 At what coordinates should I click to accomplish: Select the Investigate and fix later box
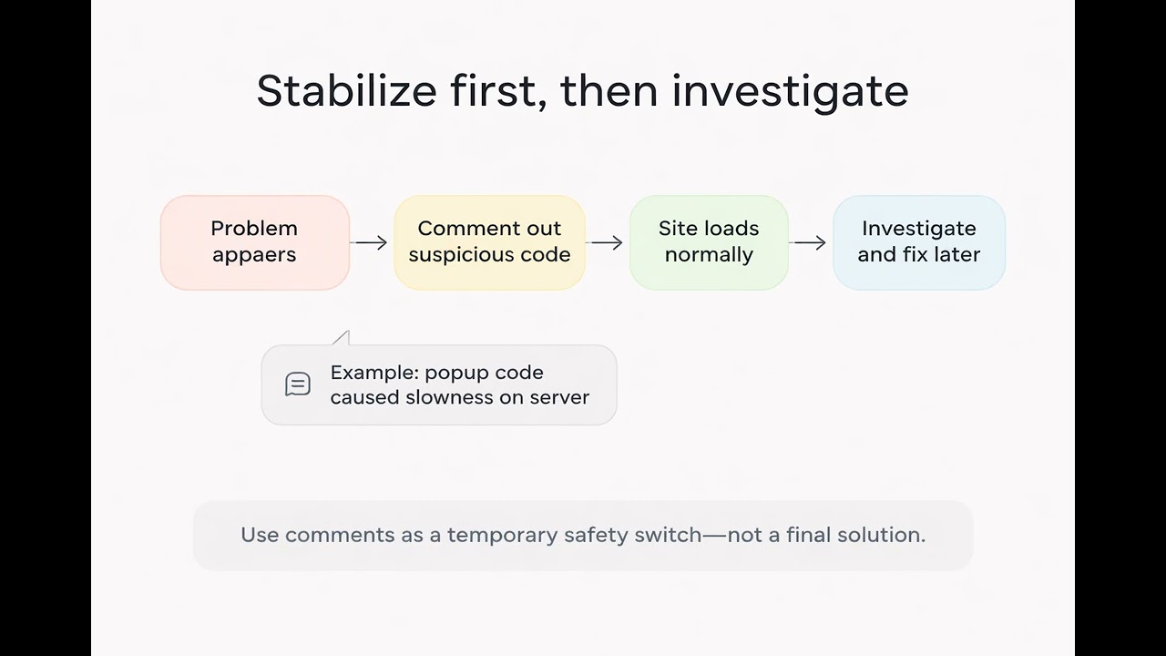[x=919, y=242]
